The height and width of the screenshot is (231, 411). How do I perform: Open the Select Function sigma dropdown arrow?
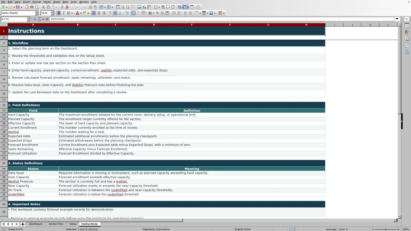pyautogui.click(x=42, y=19)
